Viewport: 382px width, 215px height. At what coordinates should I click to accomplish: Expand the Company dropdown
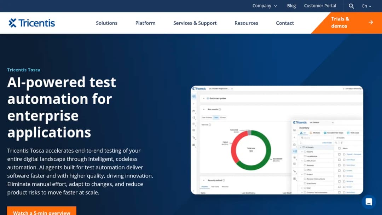point(265,6)
